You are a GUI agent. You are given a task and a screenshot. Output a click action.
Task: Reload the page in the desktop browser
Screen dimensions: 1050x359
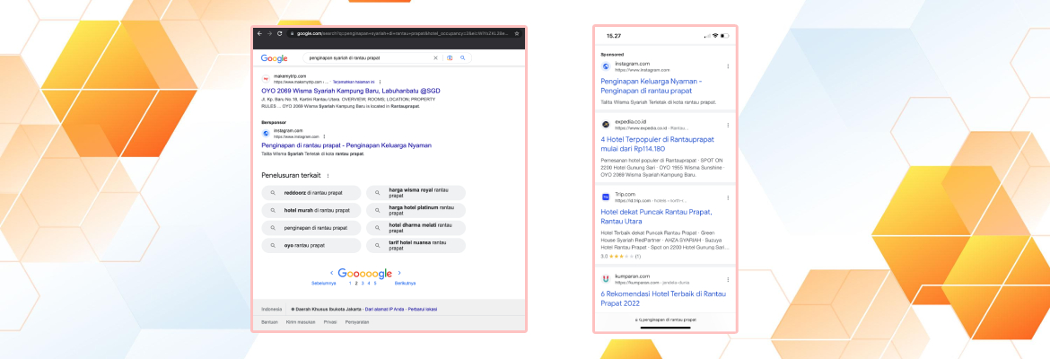tap(279, 33)
